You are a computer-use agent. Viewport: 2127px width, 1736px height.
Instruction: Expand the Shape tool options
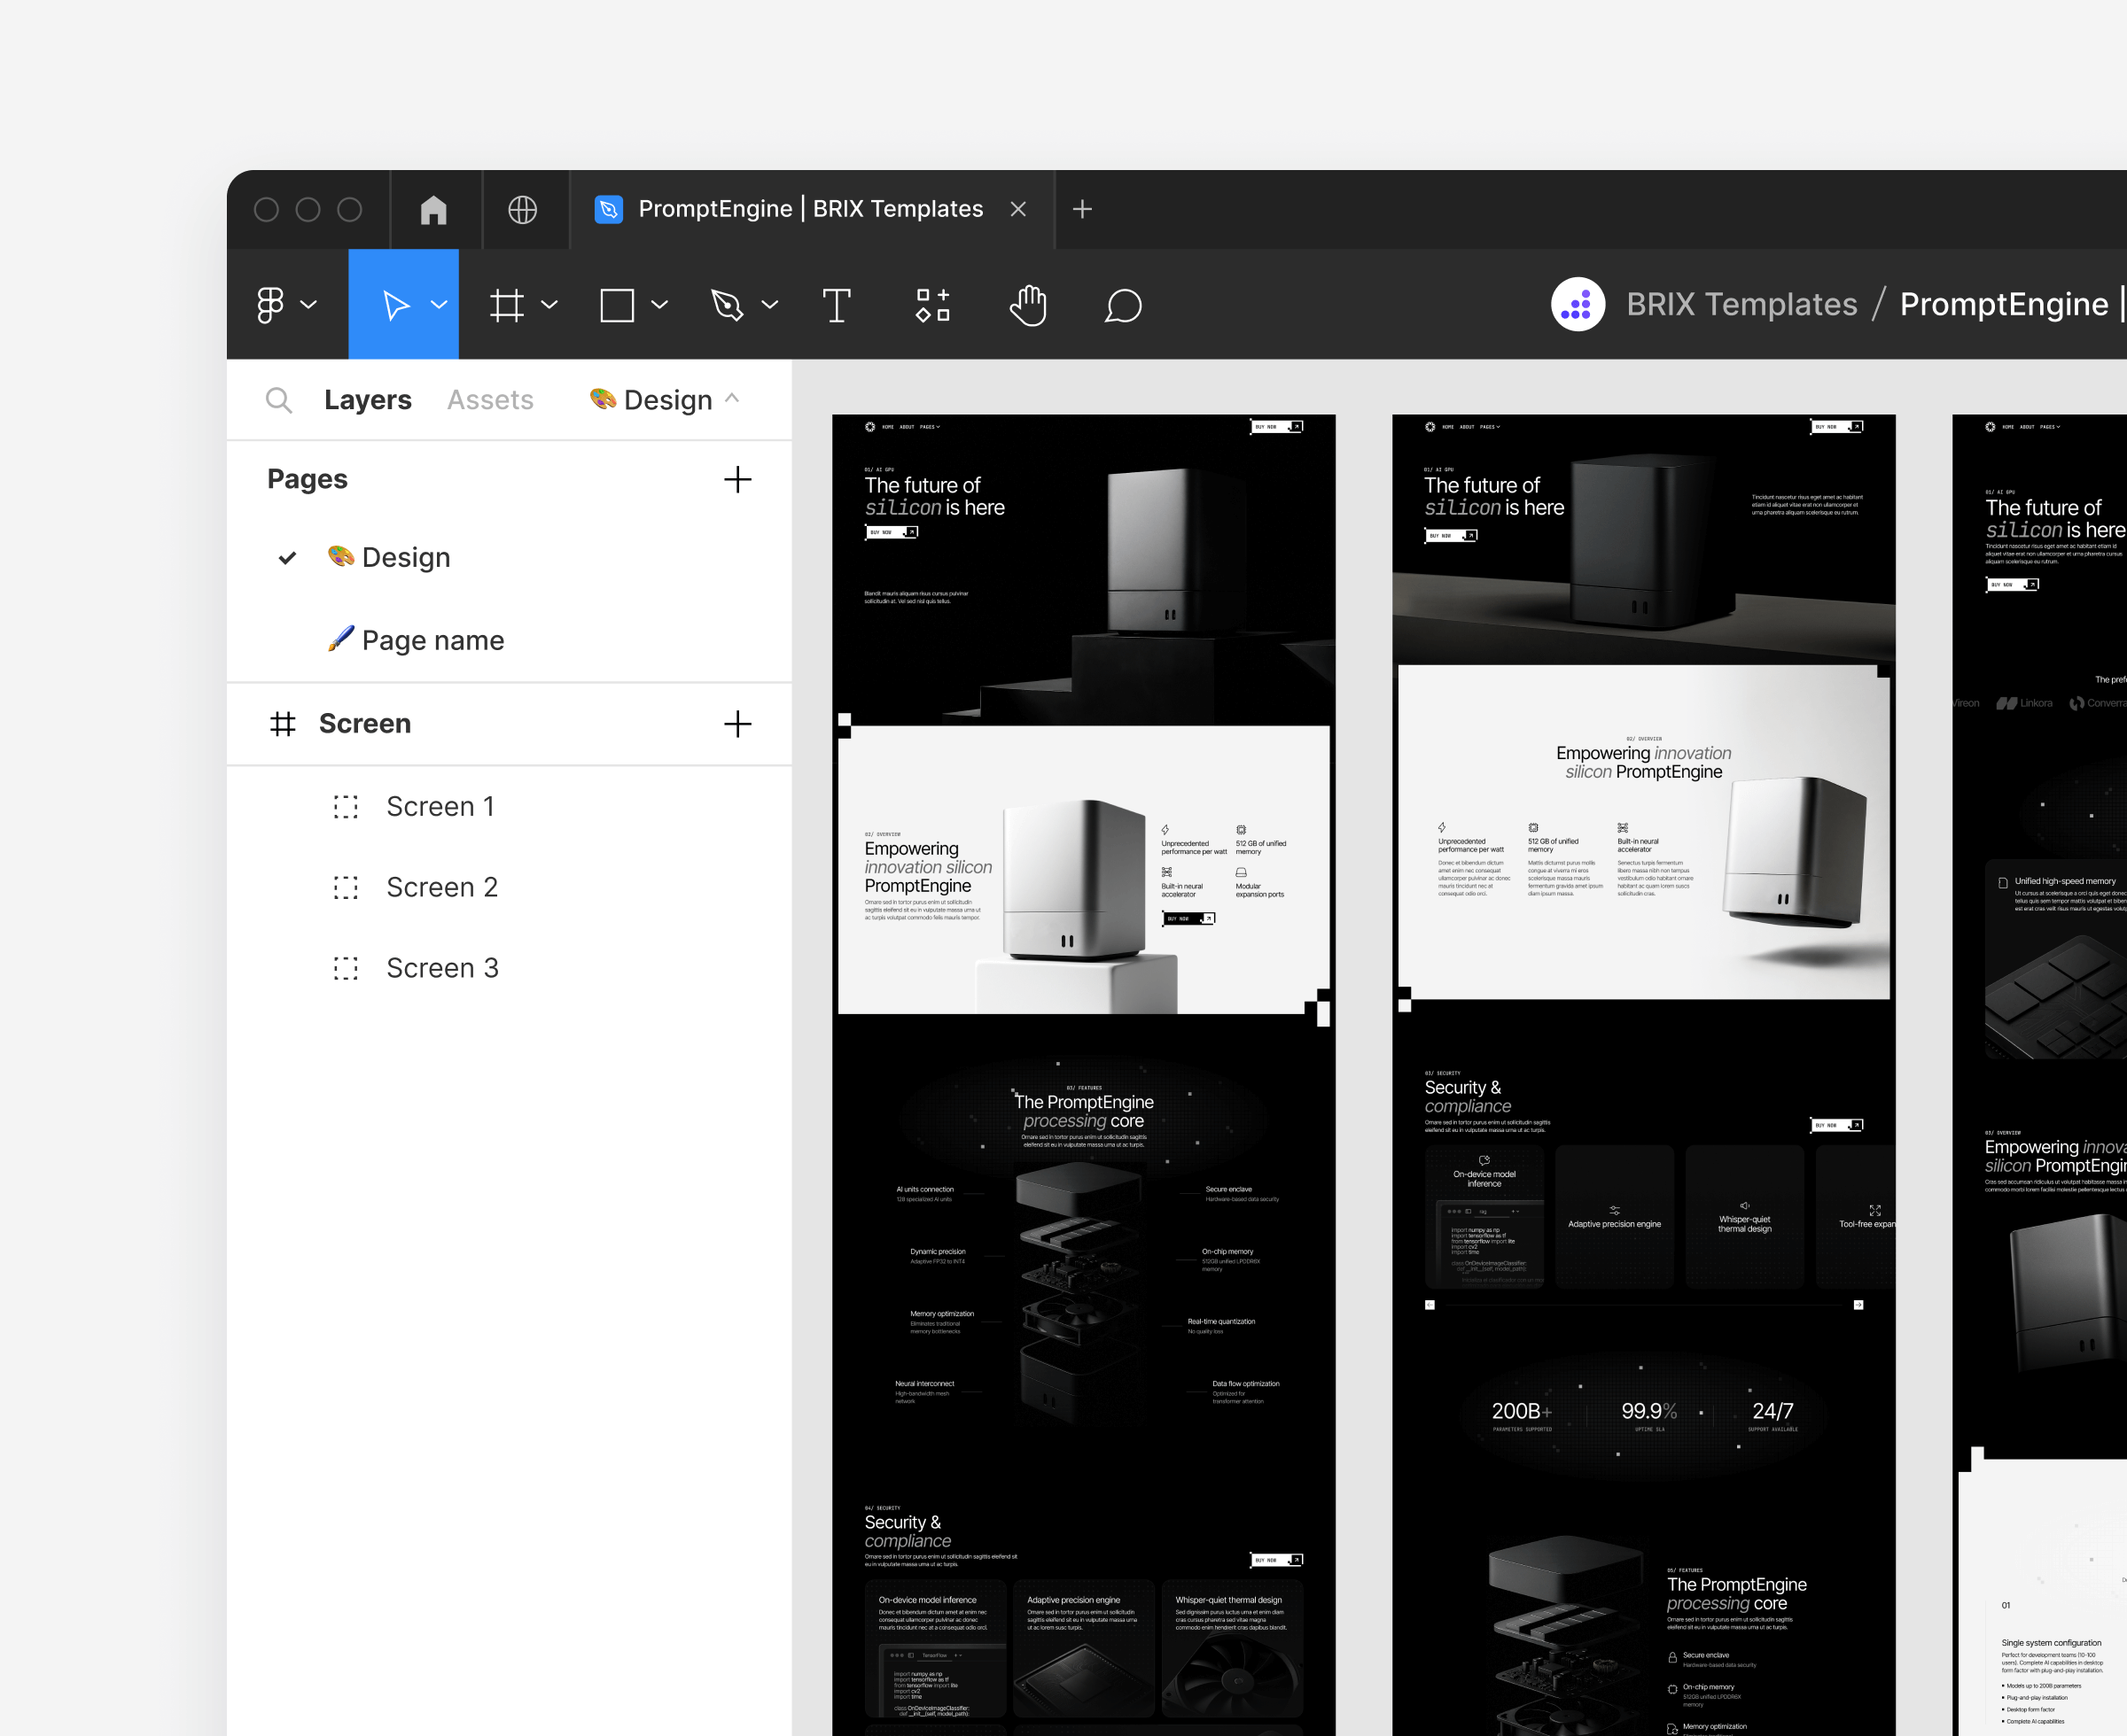658,305
